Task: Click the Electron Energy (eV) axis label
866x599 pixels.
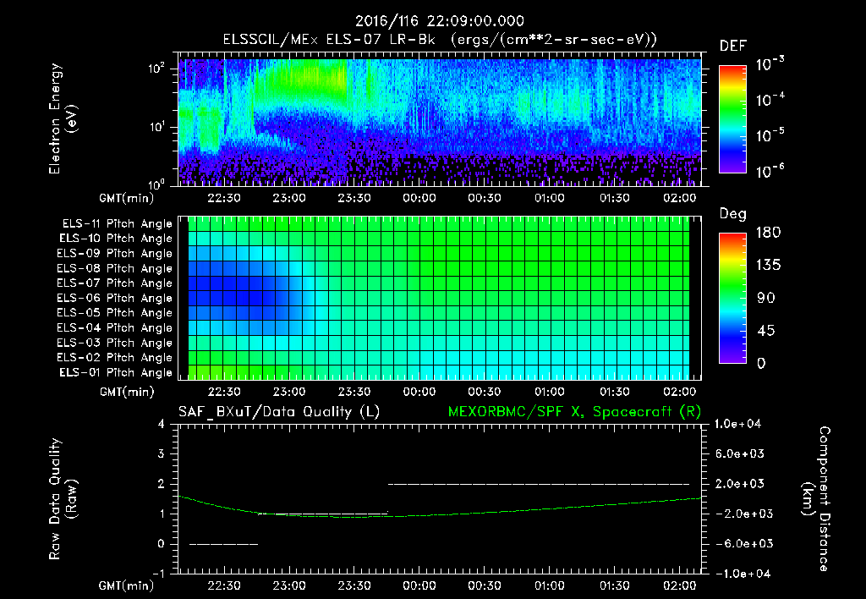Action: 63,118
